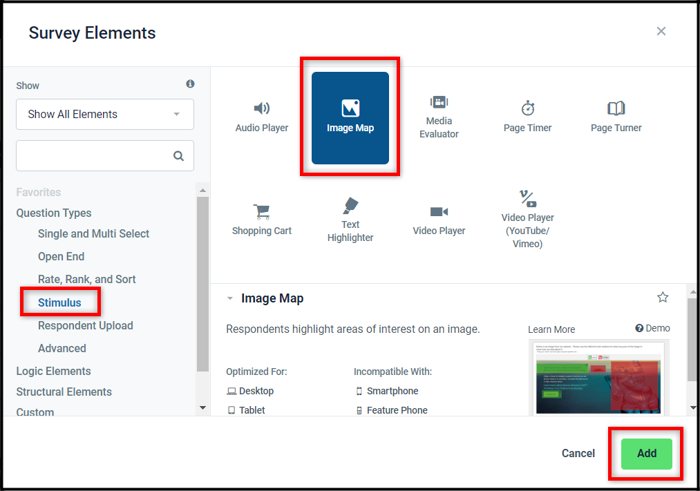Viewport: 700px width, 491px height.
Task: Open the Logic Elements category
Action: coord(53,371)
